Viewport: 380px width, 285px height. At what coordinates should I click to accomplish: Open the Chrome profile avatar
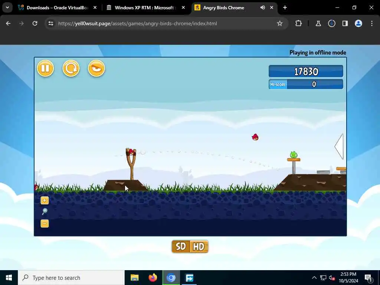click(x=358, y=23)
